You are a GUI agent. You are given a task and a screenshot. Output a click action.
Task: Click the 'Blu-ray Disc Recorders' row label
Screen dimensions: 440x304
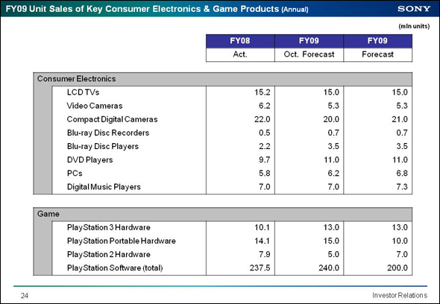[108, 133]
